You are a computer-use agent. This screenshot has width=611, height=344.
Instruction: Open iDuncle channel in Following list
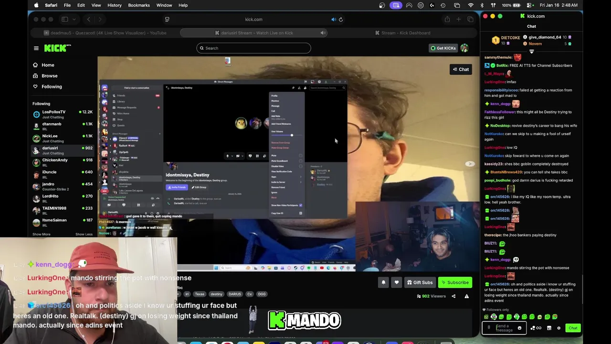point(63,174)
